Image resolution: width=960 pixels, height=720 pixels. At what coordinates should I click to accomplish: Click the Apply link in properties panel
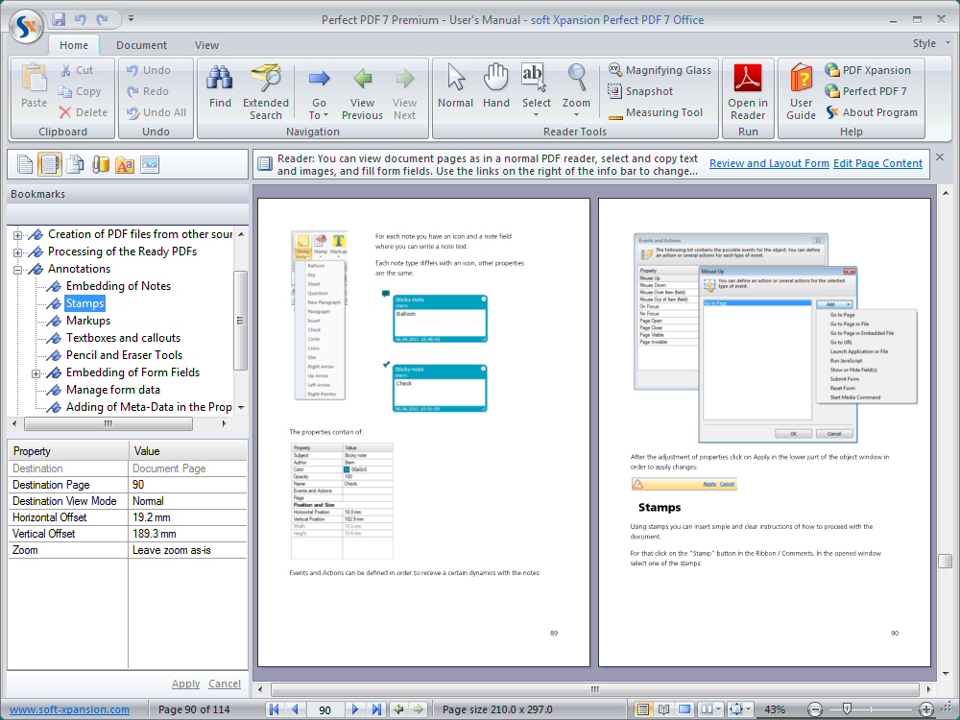pos(185,684)
